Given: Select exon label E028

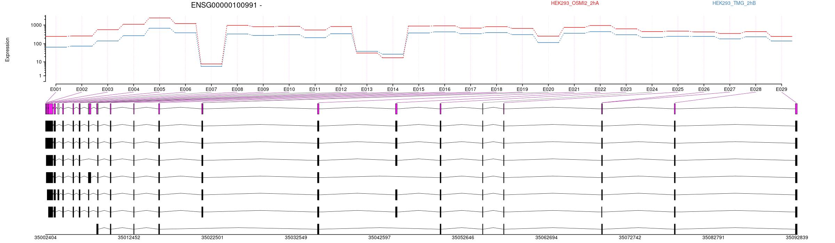Looking at the screenshot, I should point(756,89).
